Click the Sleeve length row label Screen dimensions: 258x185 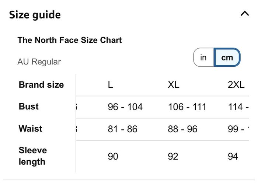33,156
